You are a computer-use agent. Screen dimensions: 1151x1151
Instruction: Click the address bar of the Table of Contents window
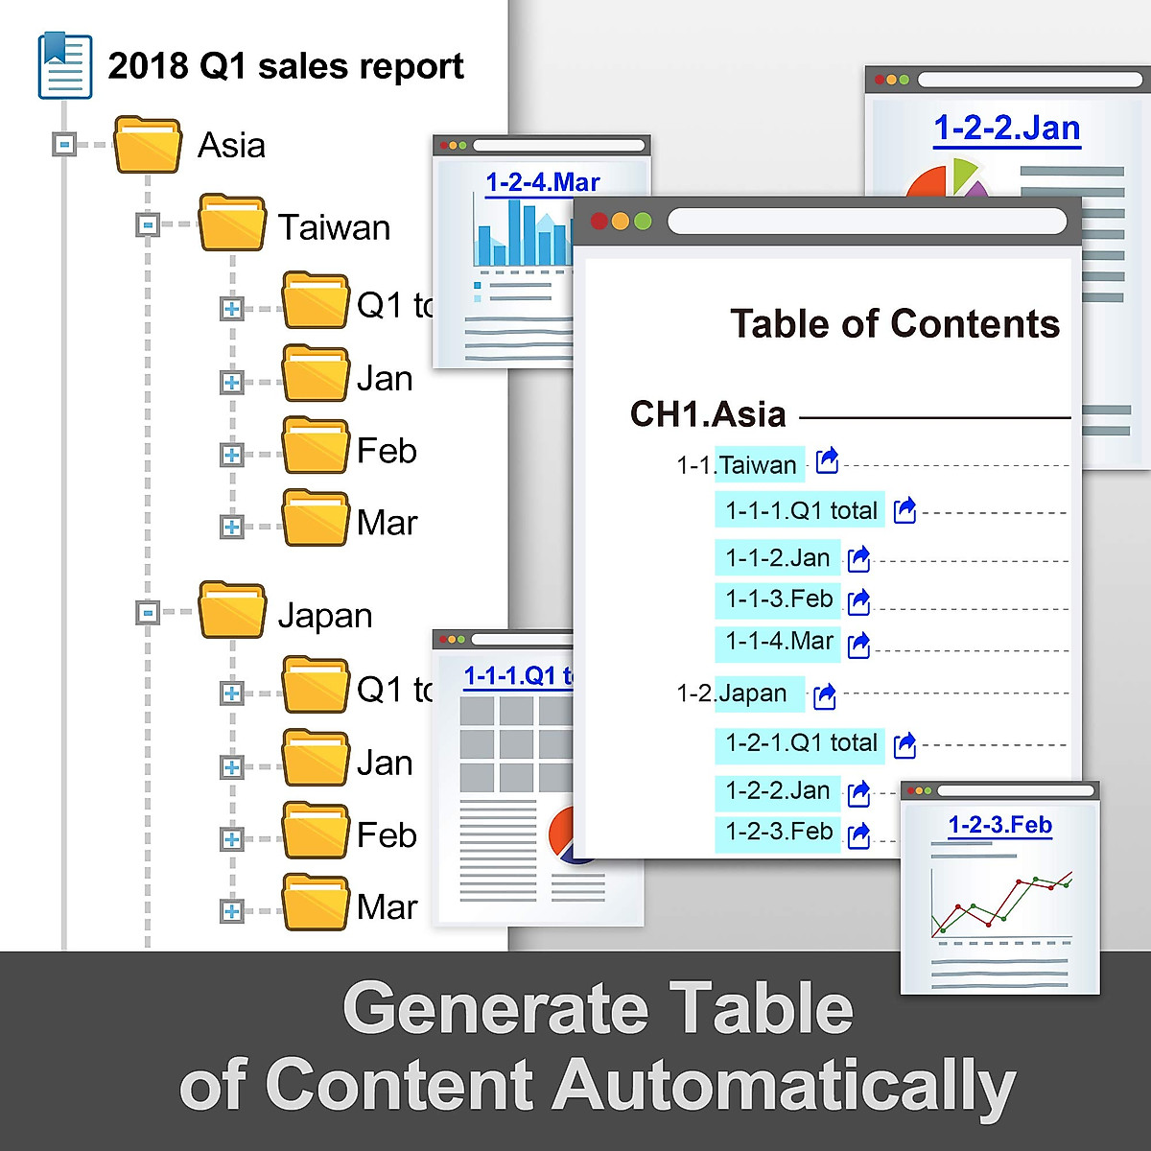[x=866, y=222]
